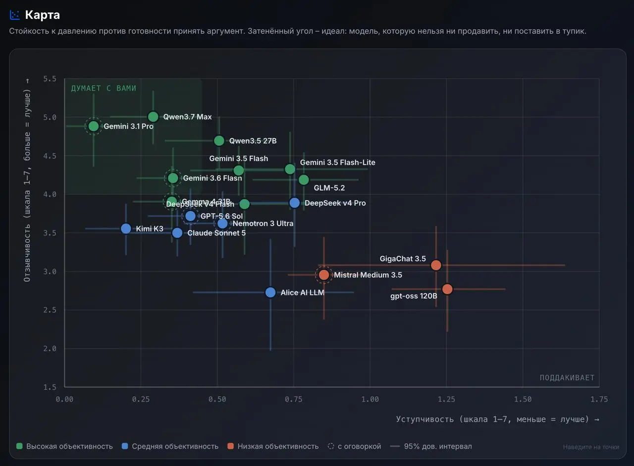This screenshot has width=634, height=466.
Task: Click the '0.75' x-axis tick label
Action: (294, 399)
